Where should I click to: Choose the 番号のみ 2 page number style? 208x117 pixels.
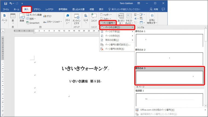point(169,57)
